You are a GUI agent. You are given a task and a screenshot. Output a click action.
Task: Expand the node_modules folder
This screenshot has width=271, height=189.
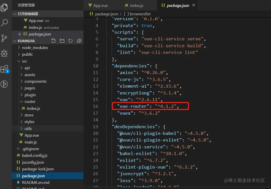click(x=19, y=48)
